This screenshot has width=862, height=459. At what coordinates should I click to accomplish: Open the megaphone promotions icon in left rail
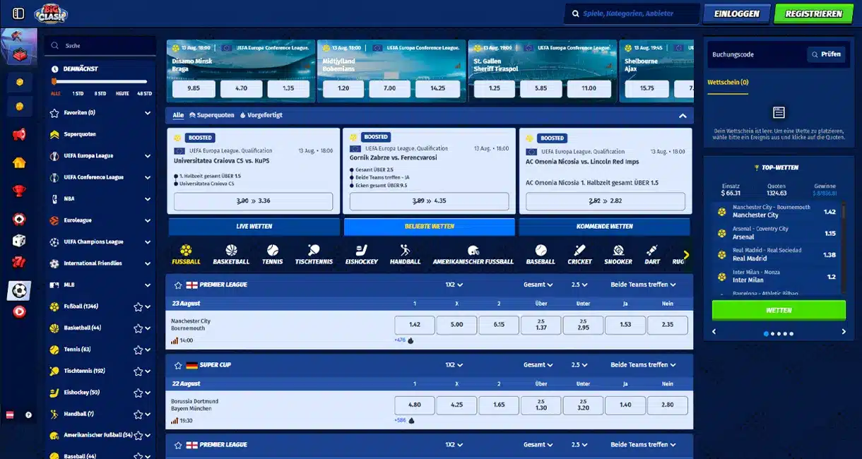[x=20, y=134]
